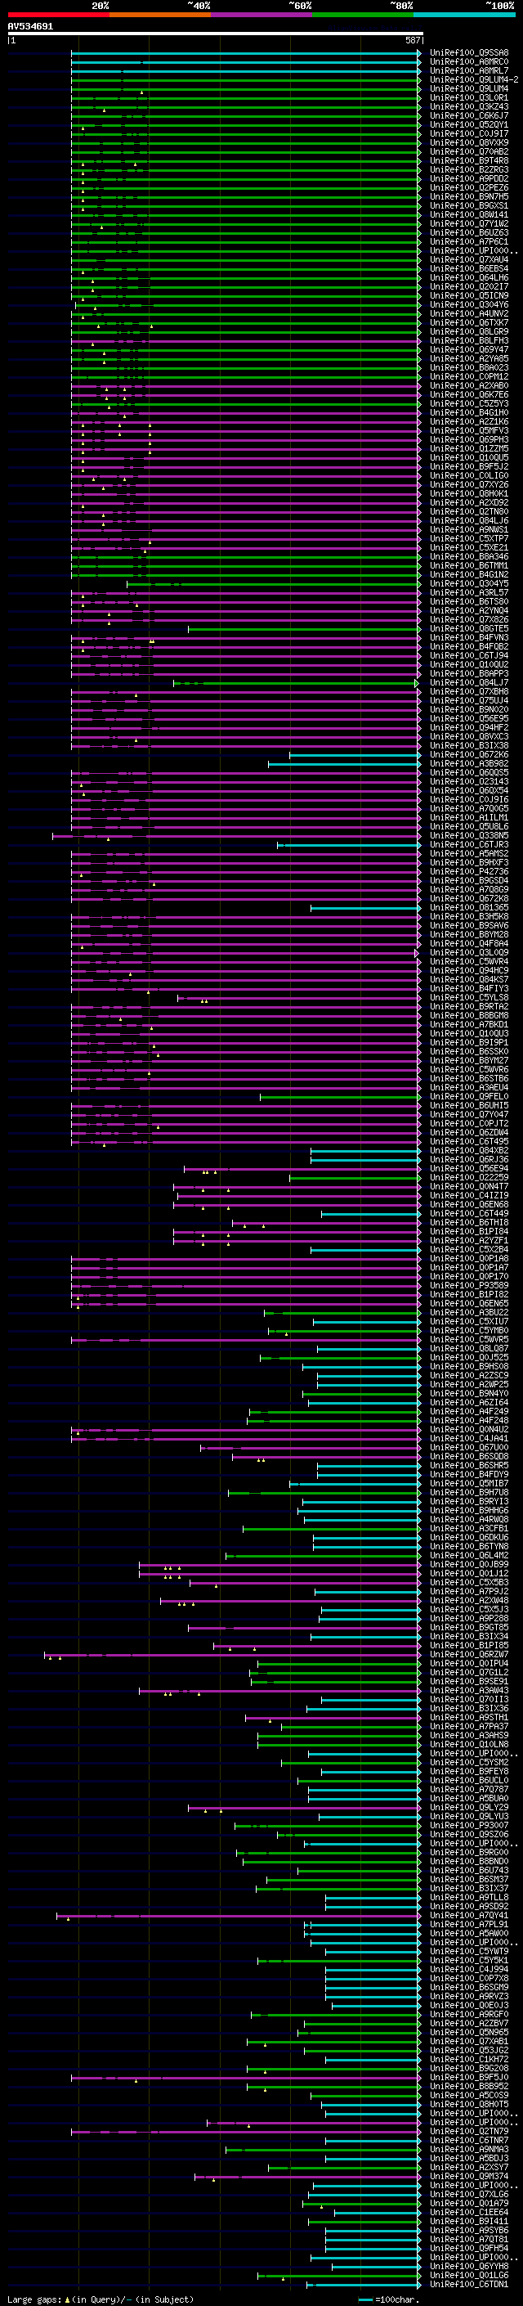523x2306 pixels.
Task: Select the UniRef100_B8LFH3 label
Action: [469, 341]
